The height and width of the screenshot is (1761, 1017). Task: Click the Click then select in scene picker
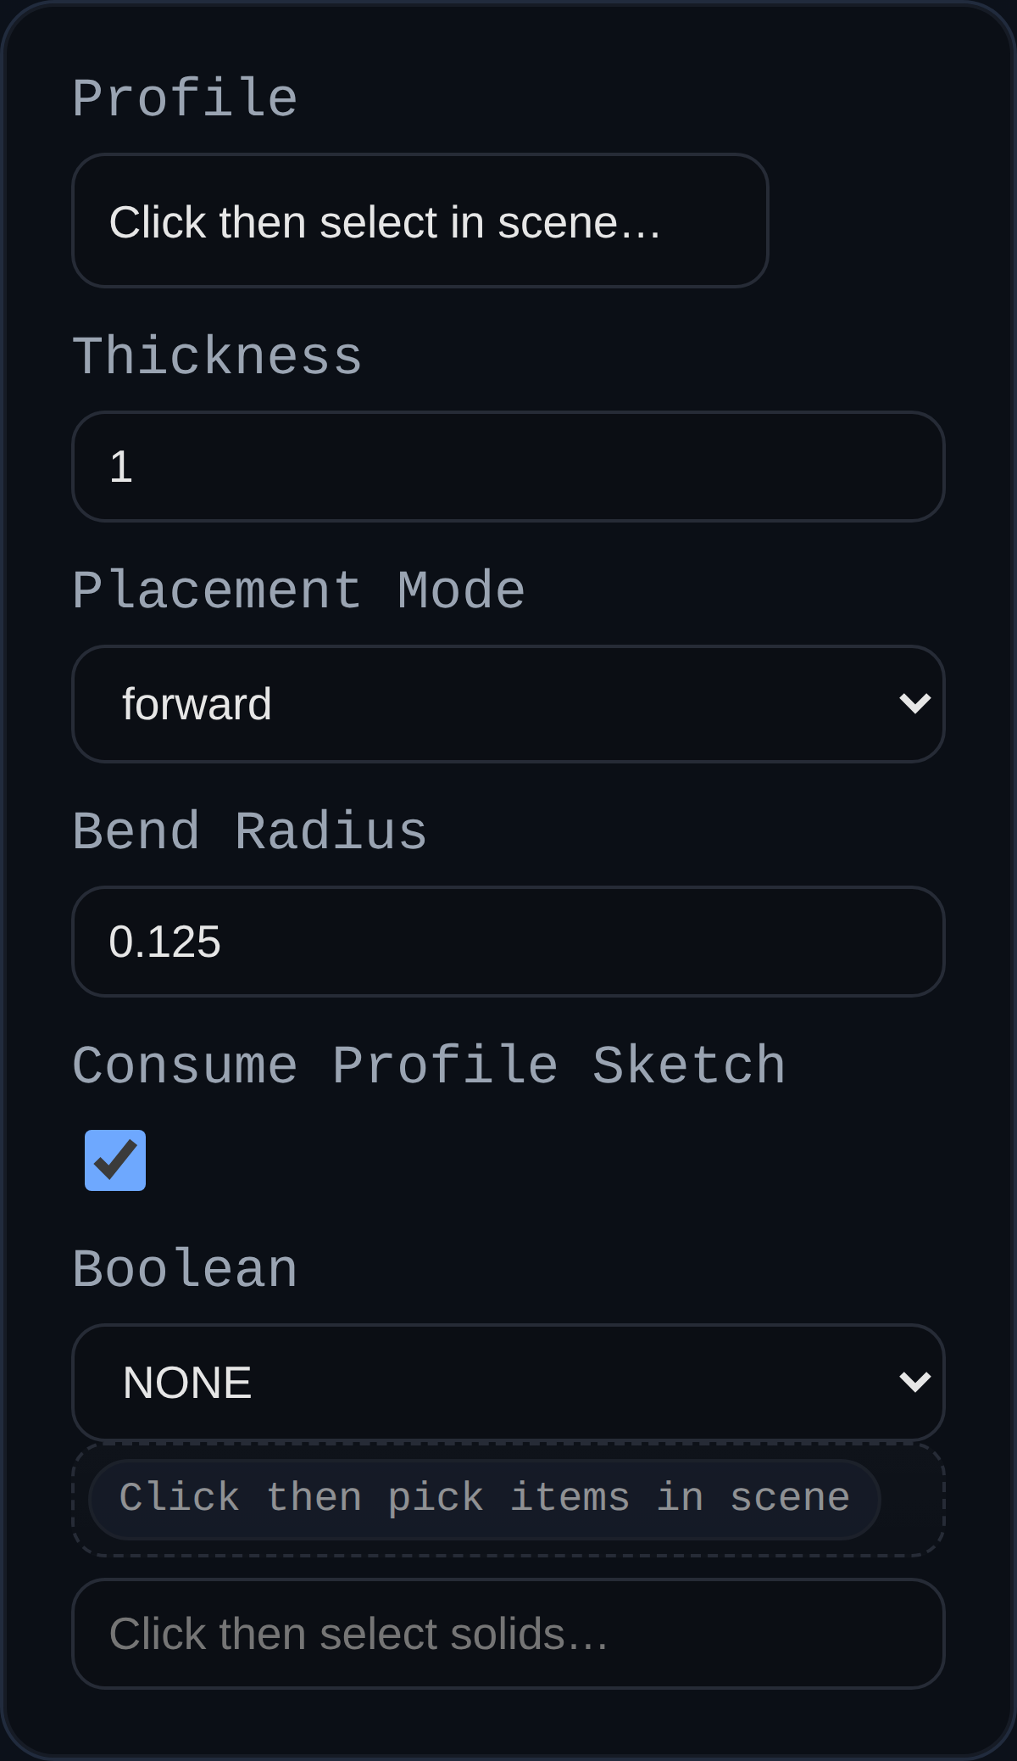[420, 221]
